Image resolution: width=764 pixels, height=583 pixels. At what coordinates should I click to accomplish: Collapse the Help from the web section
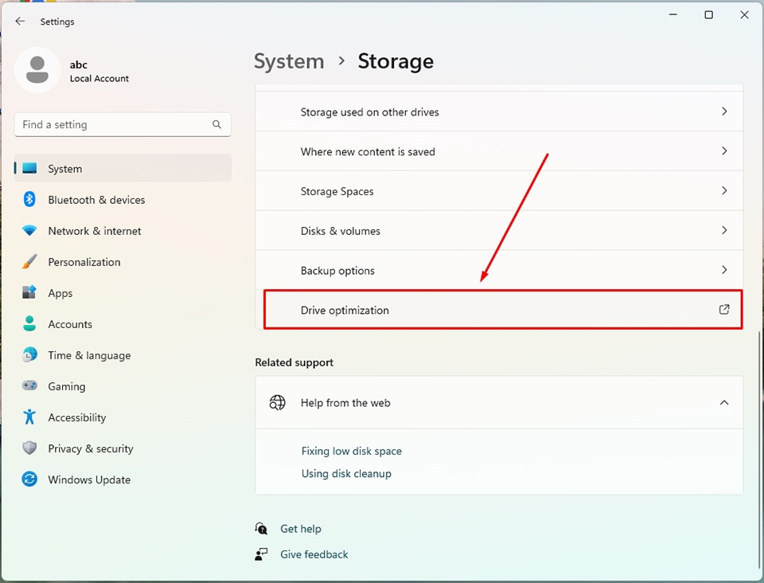(x=724, y=403)
